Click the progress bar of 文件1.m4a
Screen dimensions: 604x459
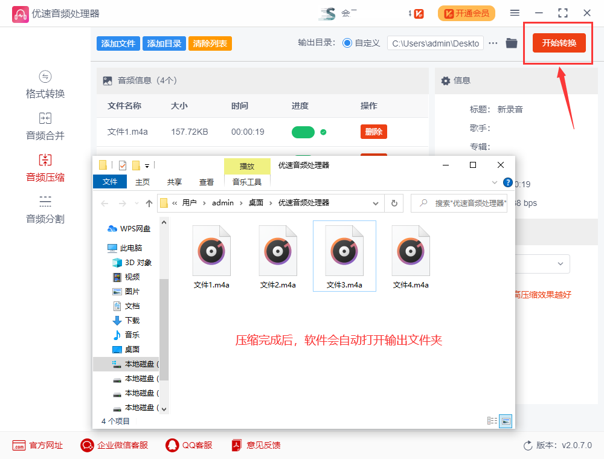304,131
